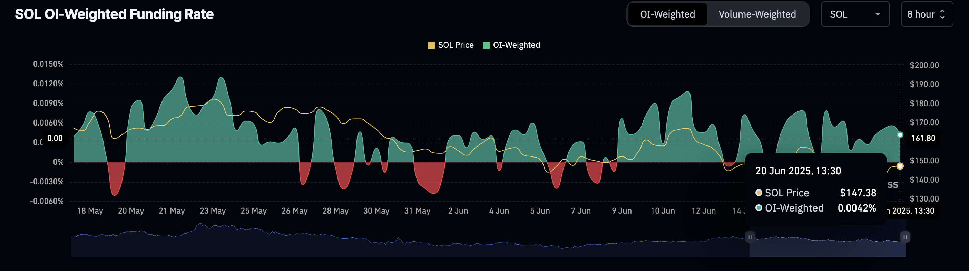This screenshot has width=969, height=271.
Task: Click the yellow SOL price marker at chart's right edge
Action: [900, 166]
